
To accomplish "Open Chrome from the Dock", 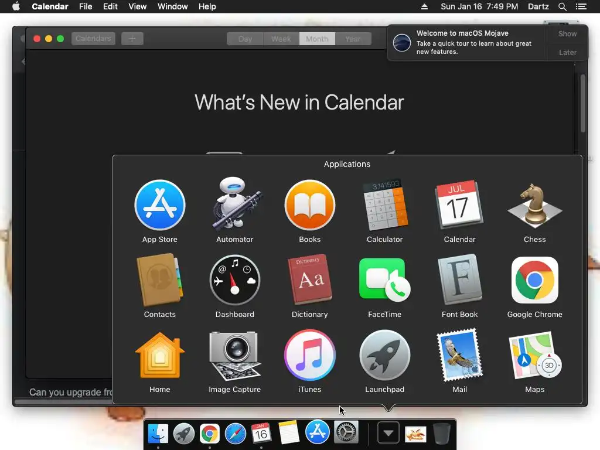I will [x=209, y=433].
